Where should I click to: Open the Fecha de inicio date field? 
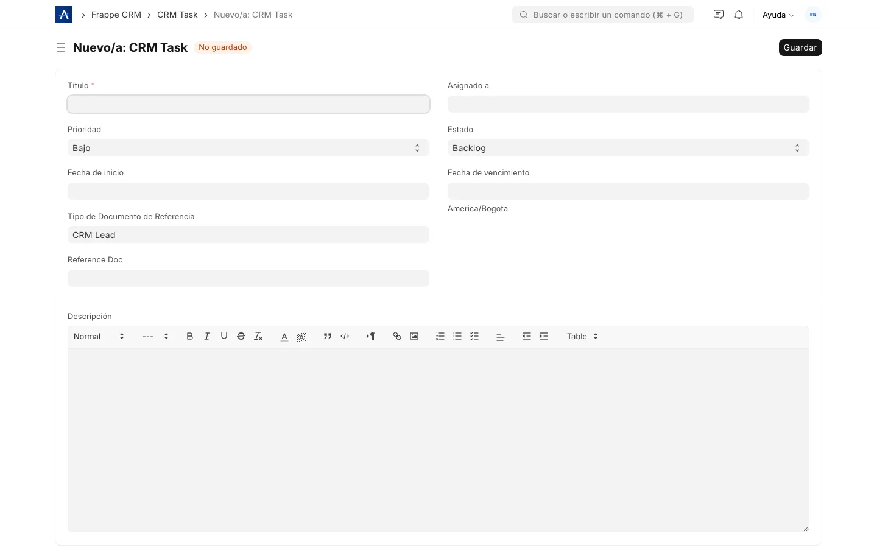point(248,191)
